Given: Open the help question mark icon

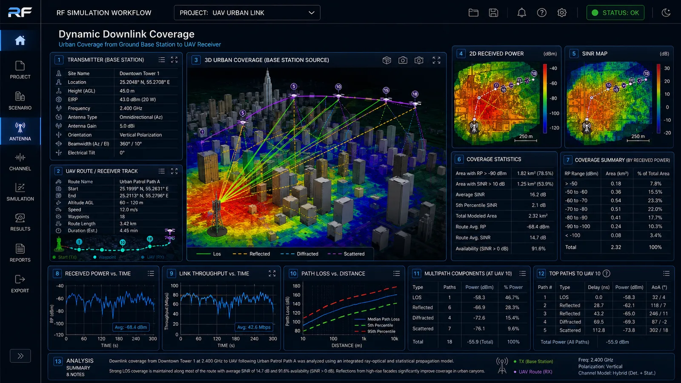Looking at the screenshot, I should pos(541,13).
